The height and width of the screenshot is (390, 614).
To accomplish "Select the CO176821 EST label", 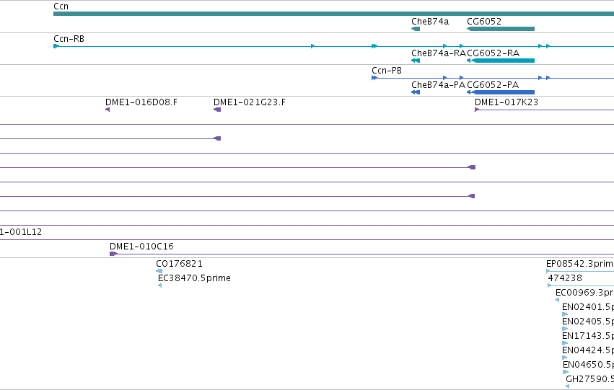I will [x=180, y=264].
